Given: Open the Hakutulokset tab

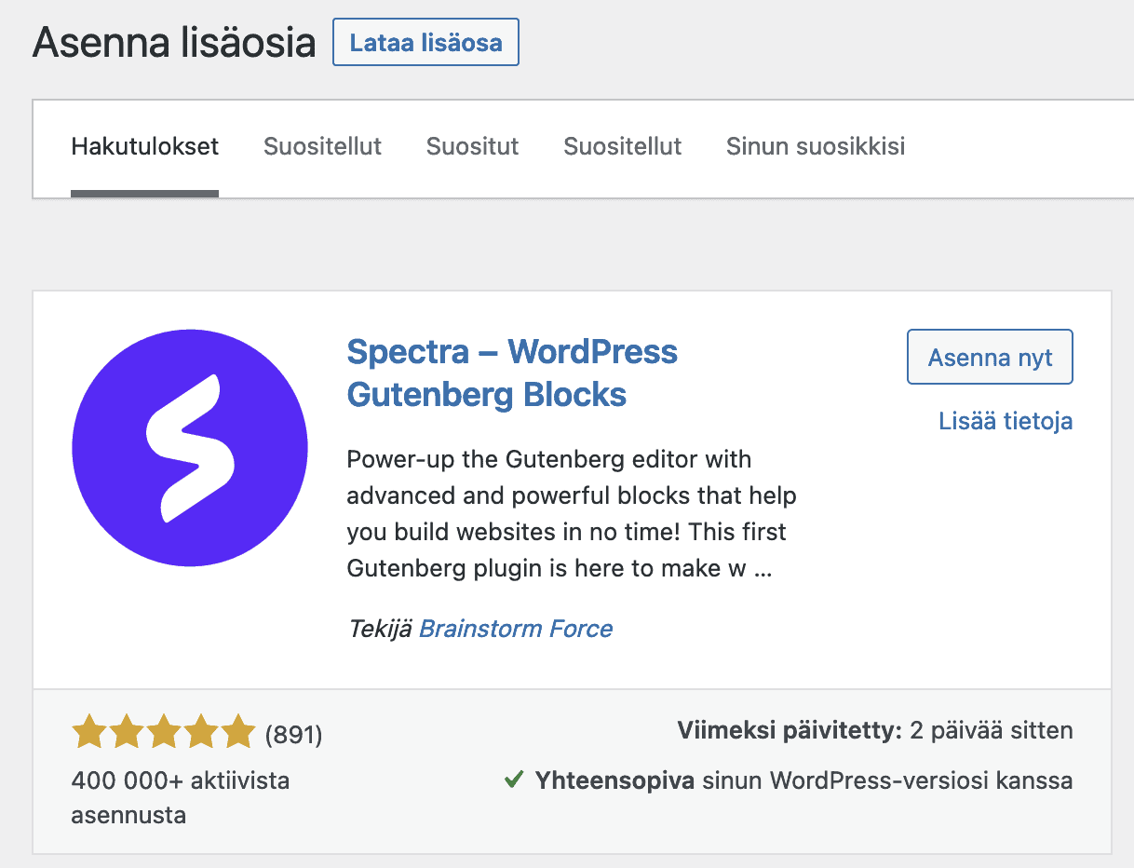Looking at the screenshot, I should pos(145,146).
